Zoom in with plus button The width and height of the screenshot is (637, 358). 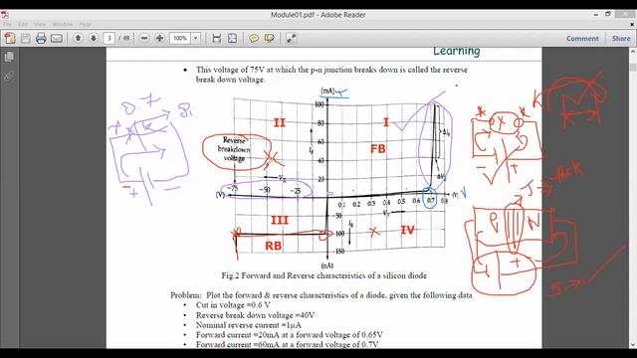tap(159, 38)
